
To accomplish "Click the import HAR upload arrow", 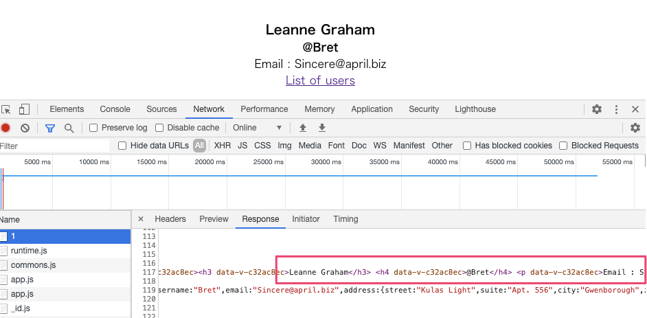I will click(x=302, y=128).
